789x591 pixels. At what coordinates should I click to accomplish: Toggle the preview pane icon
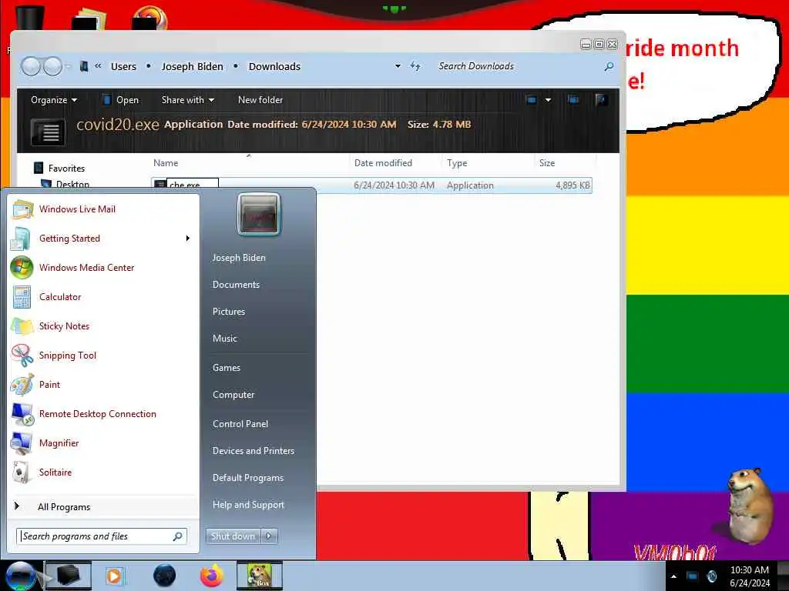click(573, 99)
